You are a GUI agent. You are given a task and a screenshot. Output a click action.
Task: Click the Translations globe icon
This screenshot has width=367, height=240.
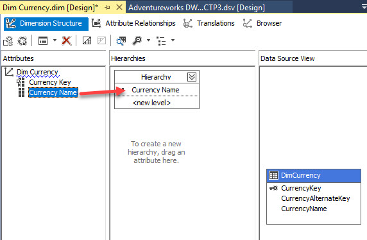[188, 23]
